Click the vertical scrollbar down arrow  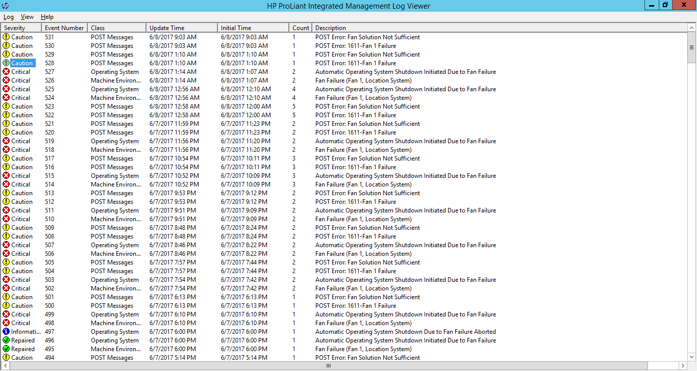pos(692,357)
